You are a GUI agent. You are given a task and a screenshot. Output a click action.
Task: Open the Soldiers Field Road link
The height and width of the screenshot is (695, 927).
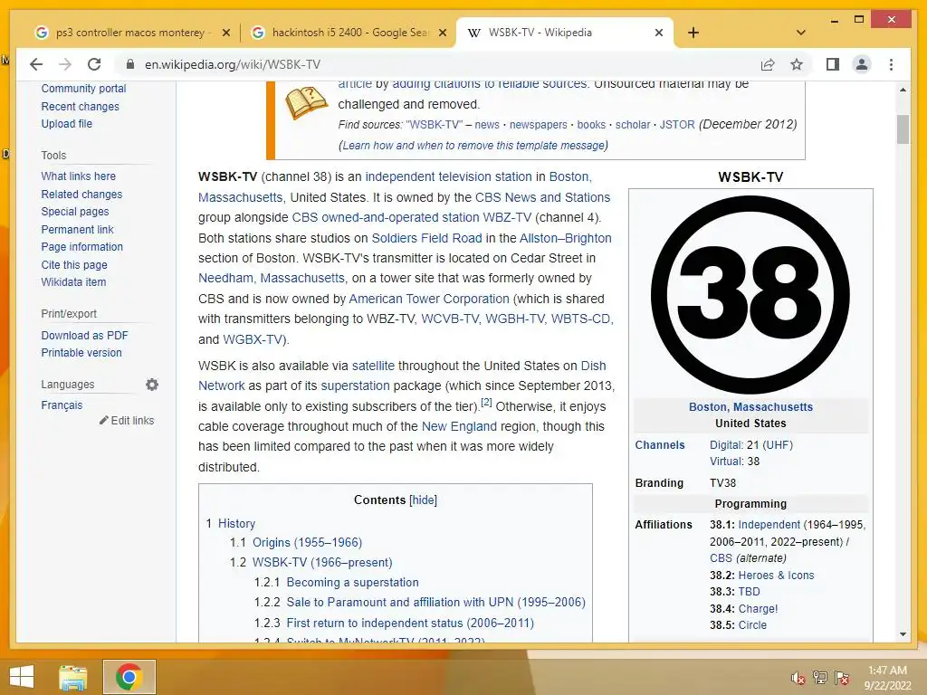pos(426,238)
